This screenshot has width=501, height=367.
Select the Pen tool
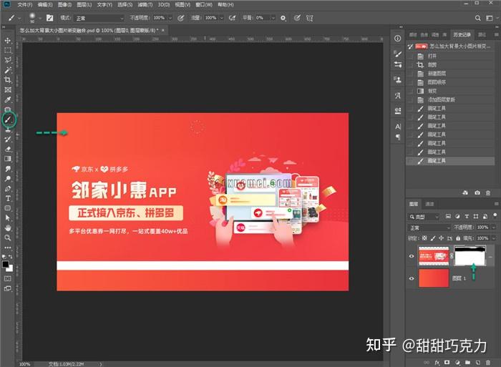pyautogui.click(x=8, y=188)
